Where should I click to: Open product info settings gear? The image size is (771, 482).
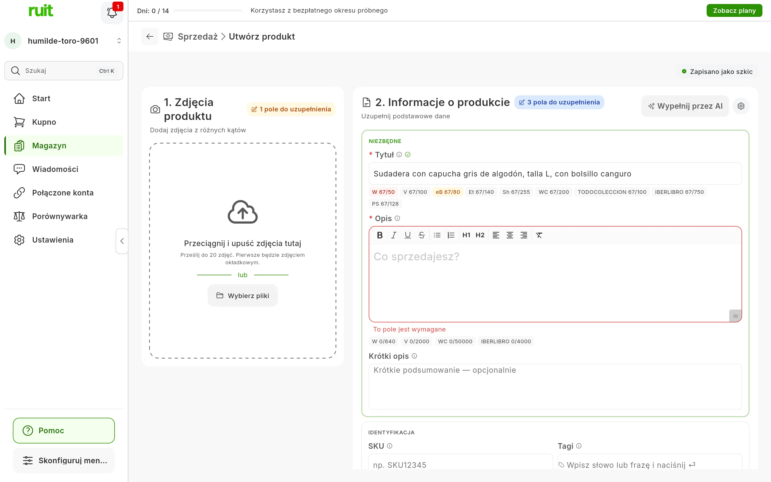(x=741, y=106)
